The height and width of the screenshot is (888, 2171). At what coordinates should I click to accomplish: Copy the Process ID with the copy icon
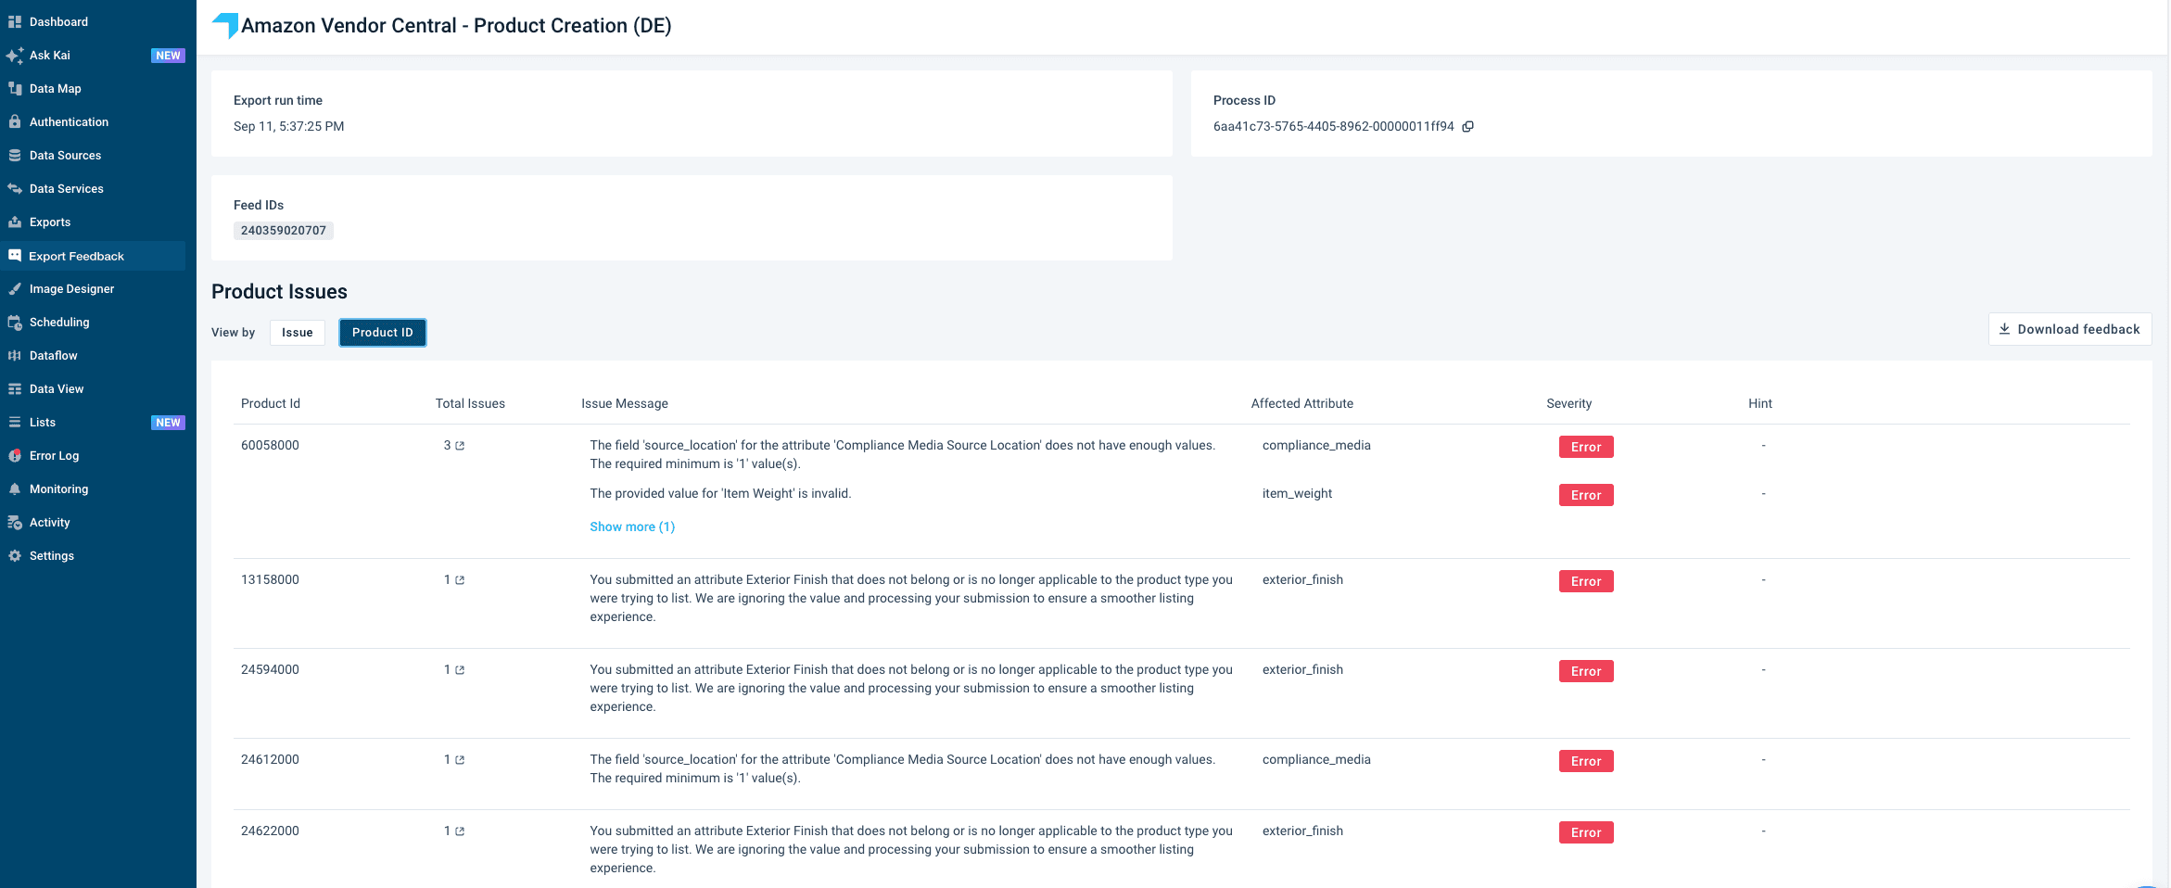tap(1467, 127)
